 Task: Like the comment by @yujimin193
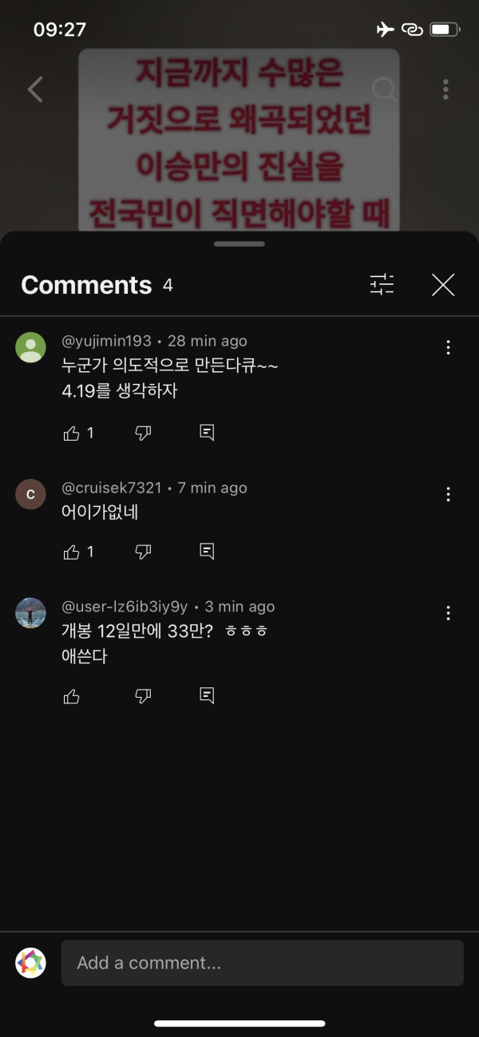click(72, 433)
